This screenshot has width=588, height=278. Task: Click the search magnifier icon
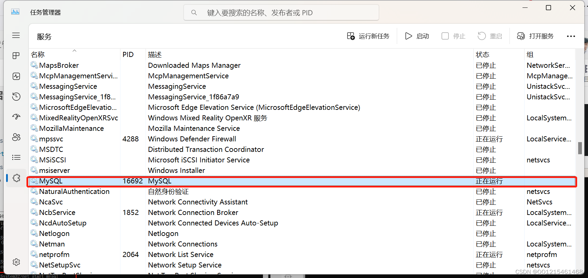pos(194,13)
